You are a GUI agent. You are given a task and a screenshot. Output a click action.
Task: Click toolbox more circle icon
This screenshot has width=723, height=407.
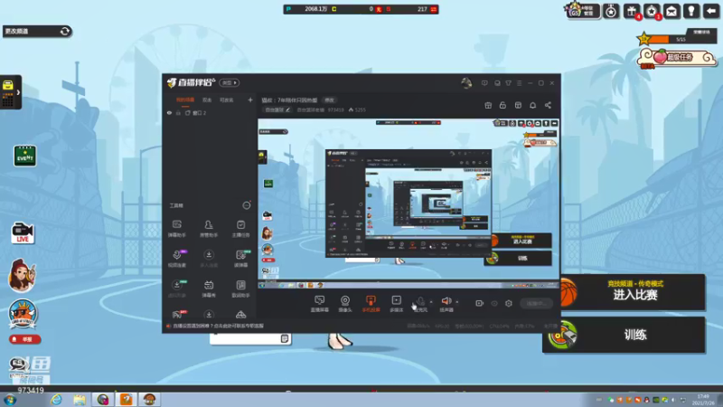click(247, 205)
